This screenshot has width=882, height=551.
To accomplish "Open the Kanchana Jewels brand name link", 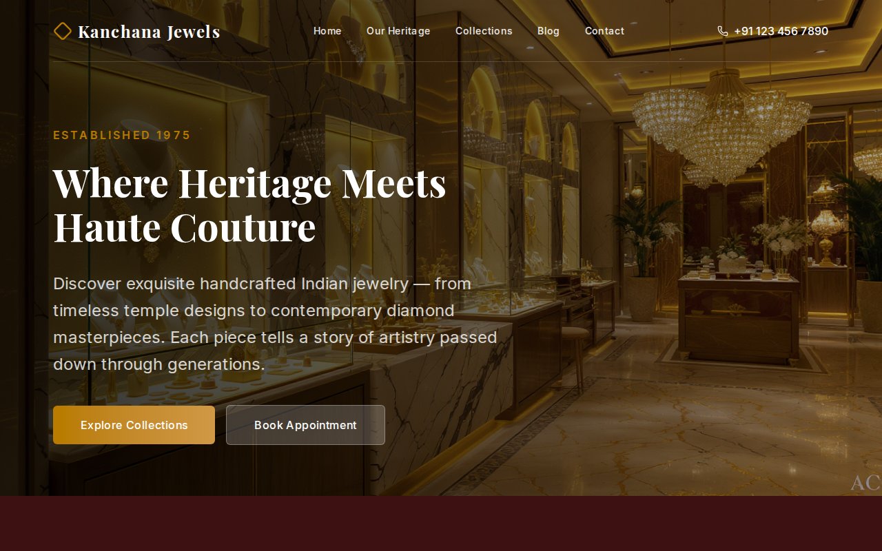I will tap(149, 32).
